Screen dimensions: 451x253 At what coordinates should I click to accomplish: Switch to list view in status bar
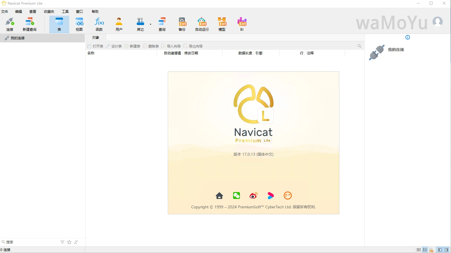(425, 250)
